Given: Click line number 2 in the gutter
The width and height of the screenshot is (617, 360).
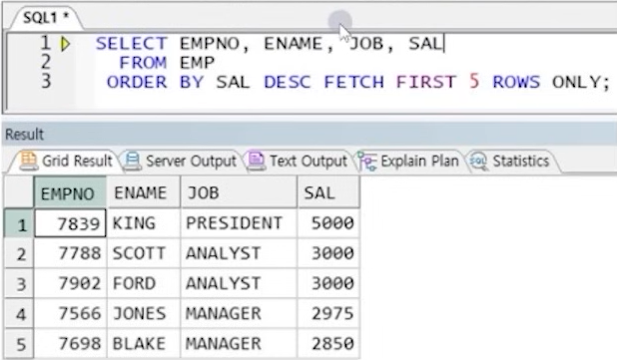Looking at the screenshot, I should click(46, 62).
